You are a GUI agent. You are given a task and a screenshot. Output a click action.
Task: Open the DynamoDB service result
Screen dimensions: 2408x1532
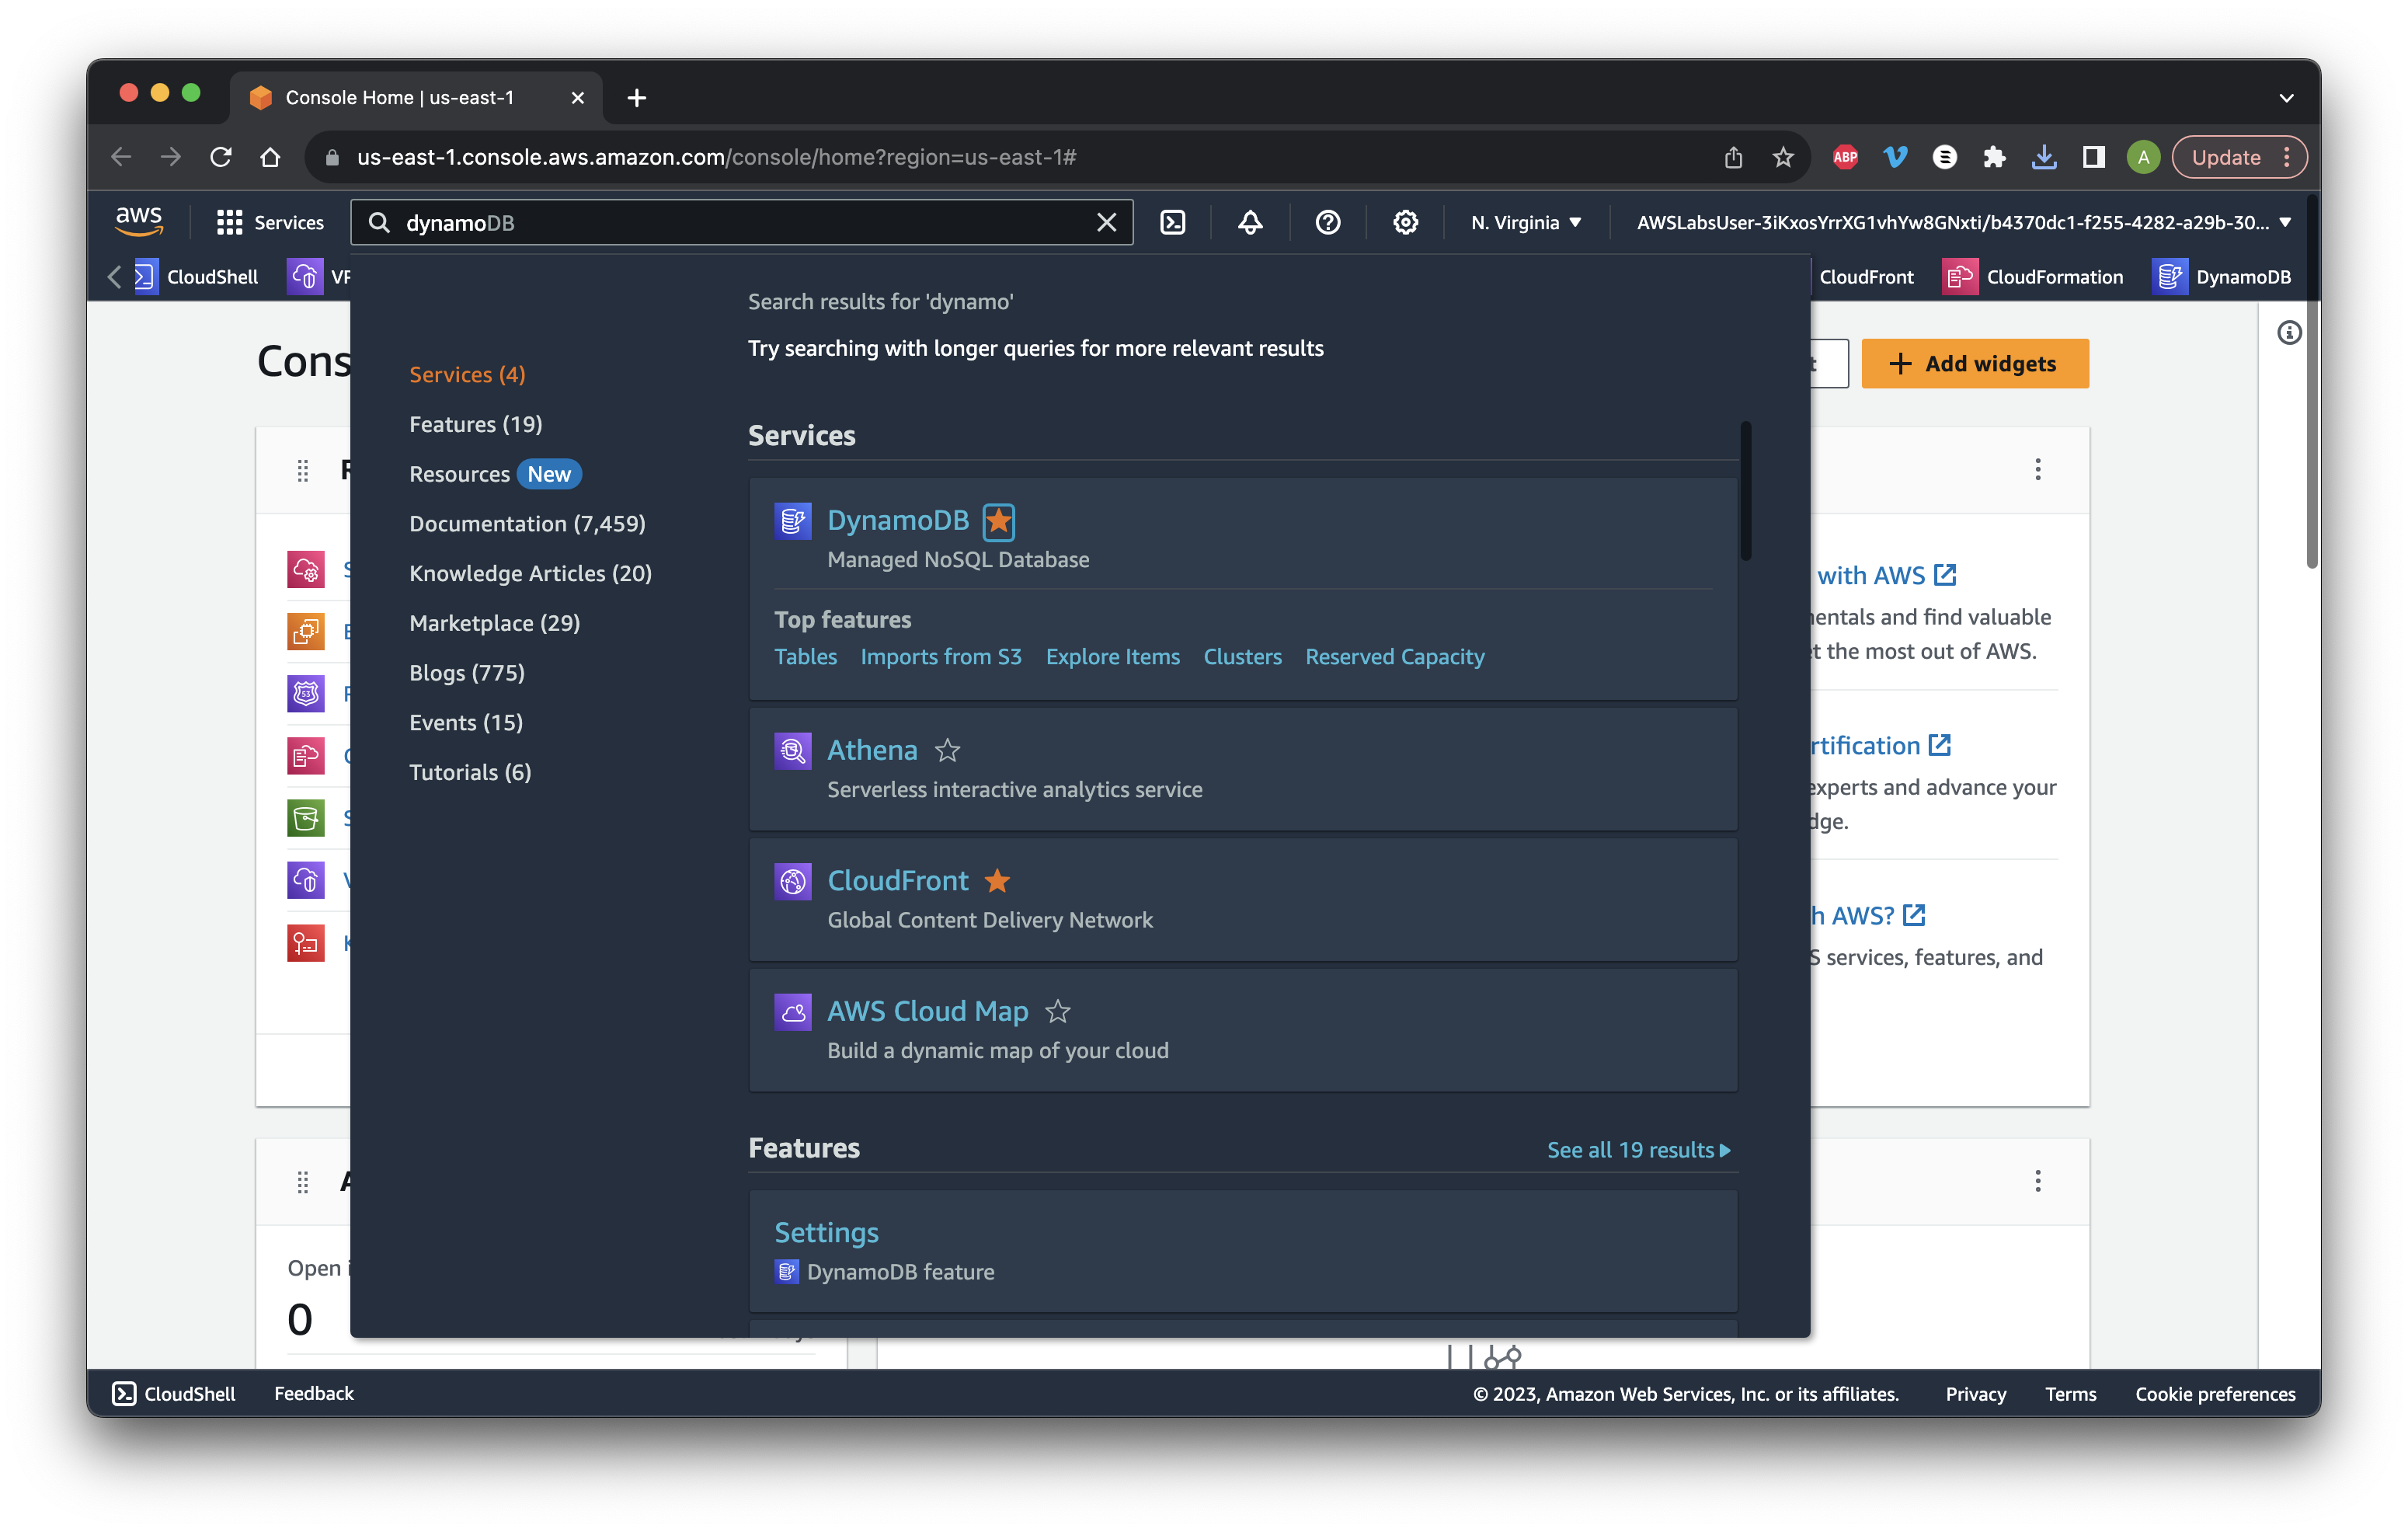coord(897,520)
